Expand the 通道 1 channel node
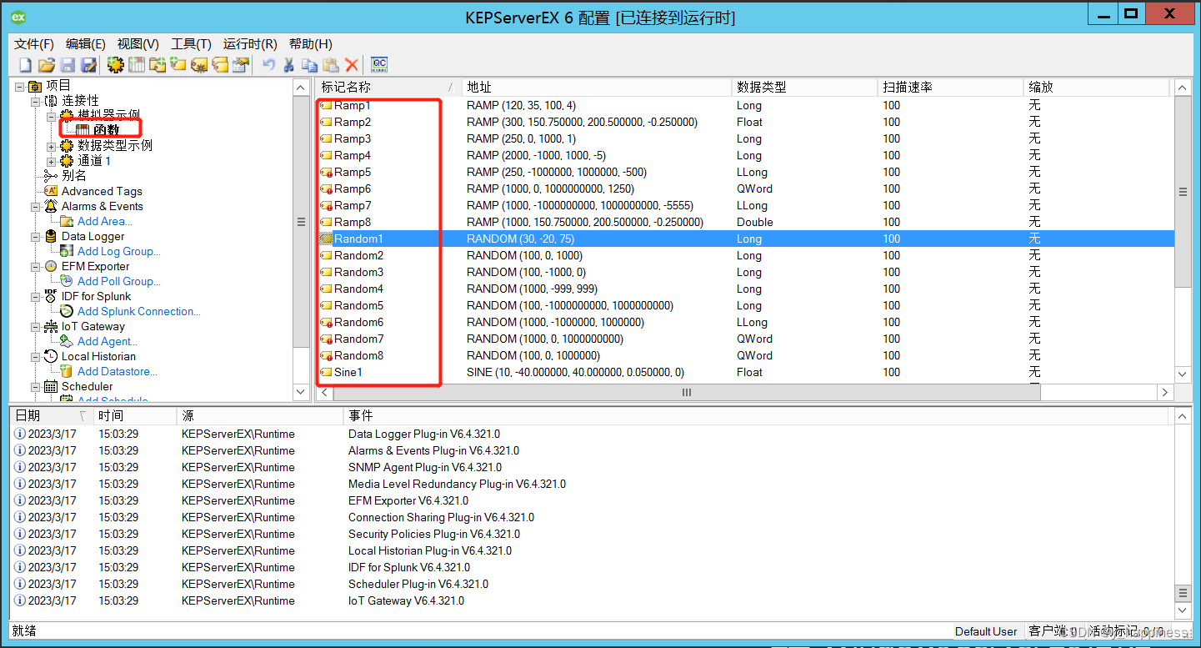This screenshot has width=1201, height=648. (x=51, y=161)
